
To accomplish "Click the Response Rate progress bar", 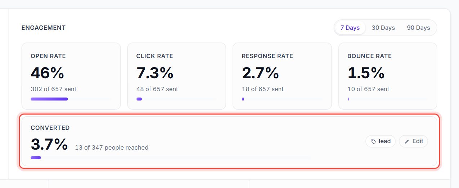I will (282, 99).
